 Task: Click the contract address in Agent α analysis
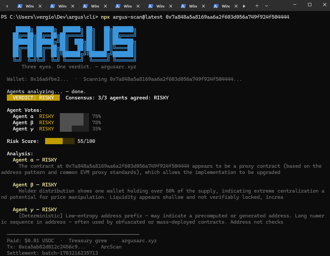[127, 166]
